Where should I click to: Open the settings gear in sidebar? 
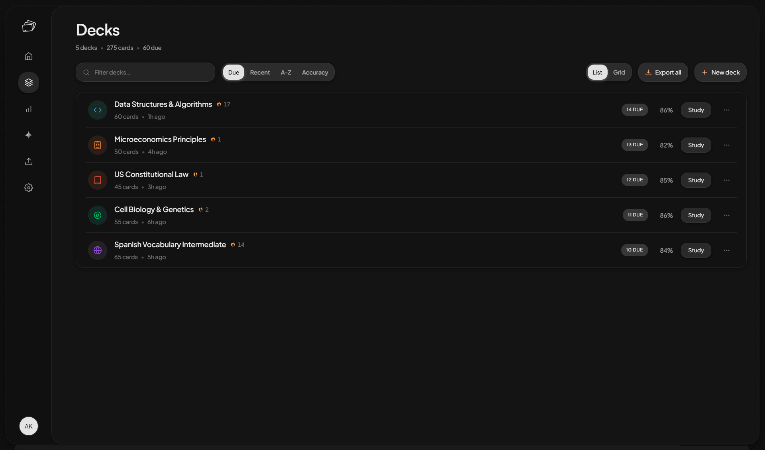tap(29, 188)
